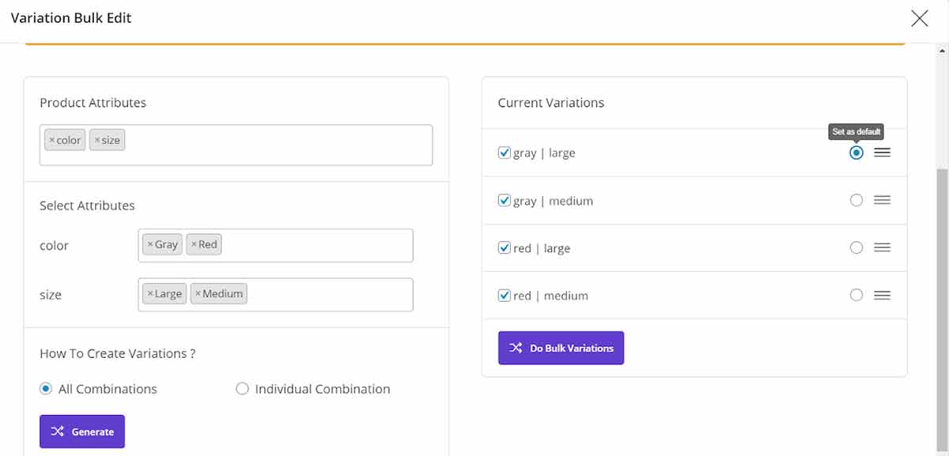The image size is (949, 456).
Task: Select All Combinations radio option
Action: pos(46,389)
